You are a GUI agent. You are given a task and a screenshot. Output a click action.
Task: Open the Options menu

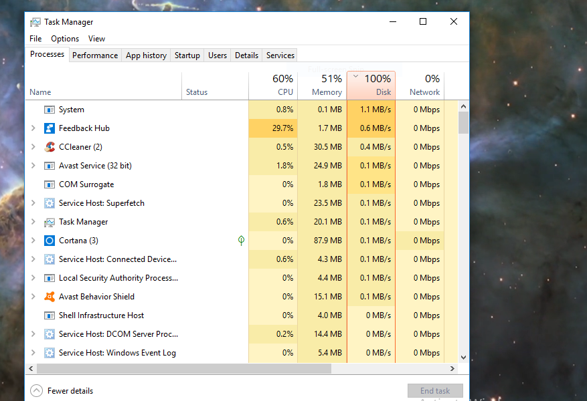tap(64, 38)
